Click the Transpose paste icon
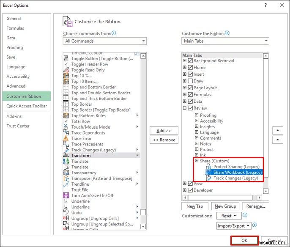Viewport: 290px width, 247px height. (66, 178)
